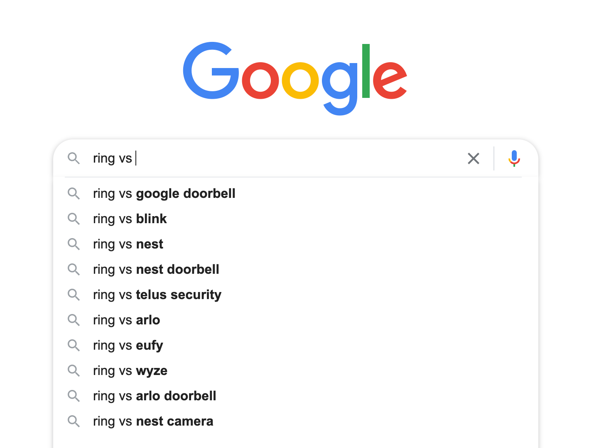Choose 'ring vs telus security' suggestion

(157, 295)
